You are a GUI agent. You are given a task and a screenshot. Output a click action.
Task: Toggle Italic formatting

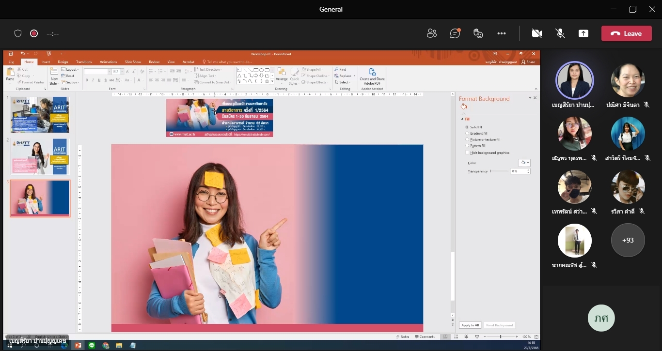point(93,80)
